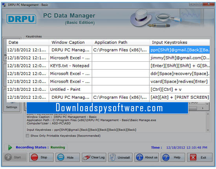Select the KEYS.txt - Notepad row

point(108,66)
